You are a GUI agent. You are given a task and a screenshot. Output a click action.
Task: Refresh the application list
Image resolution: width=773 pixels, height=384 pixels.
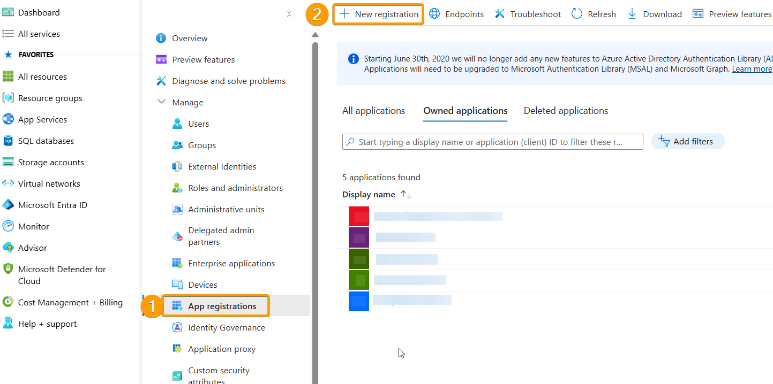(x=594, y=14)
